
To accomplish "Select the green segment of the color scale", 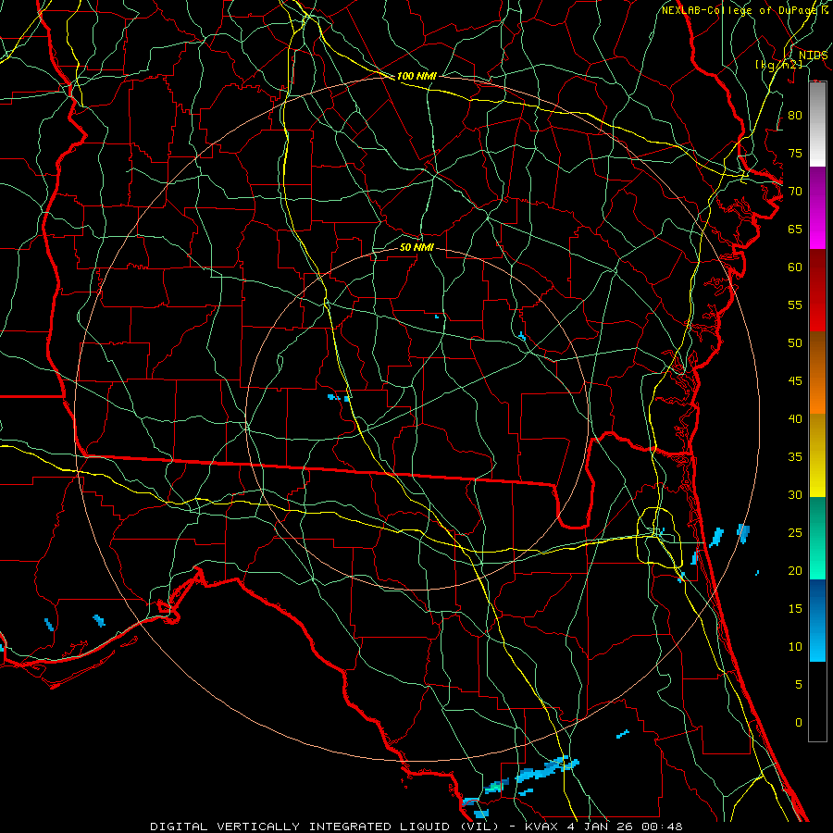I will [x=817, y=538].
